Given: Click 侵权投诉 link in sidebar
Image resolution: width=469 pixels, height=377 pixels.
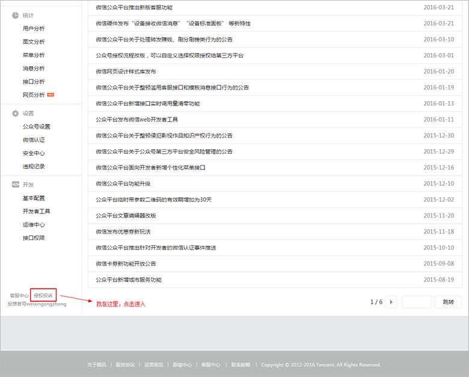Looking at the screenshot, I should pyautogui.click(x=43, y=296).
